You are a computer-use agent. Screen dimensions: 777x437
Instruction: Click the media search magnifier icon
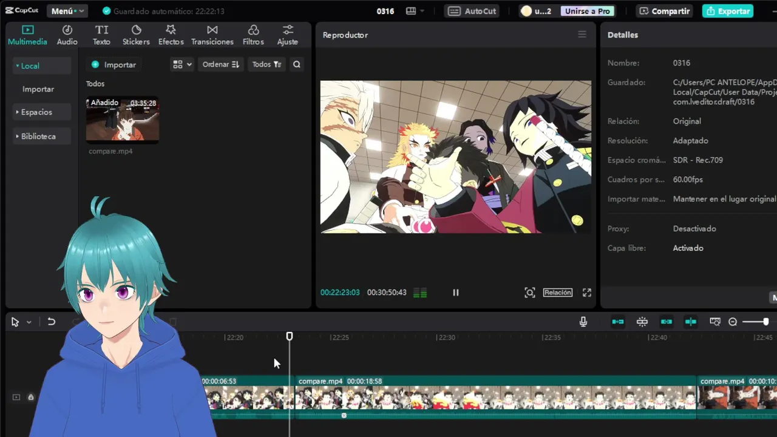pyautogui.click(x=297, y=64)
